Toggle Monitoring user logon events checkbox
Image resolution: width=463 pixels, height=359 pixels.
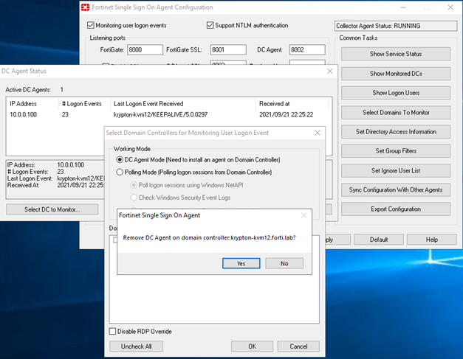(x=91, y=25)
